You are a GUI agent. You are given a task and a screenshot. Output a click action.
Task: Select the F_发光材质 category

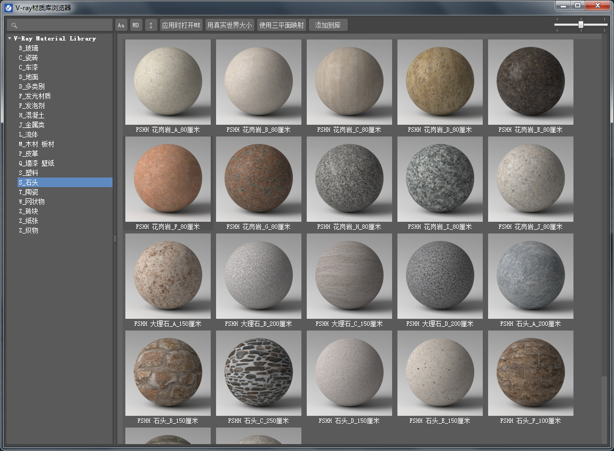pyautogui.click(x=35, y=96)
